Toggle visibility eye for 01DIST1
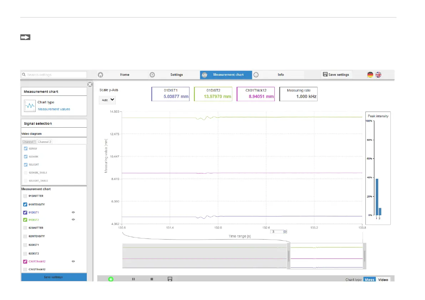425x300 pixels. pos(73,212)
